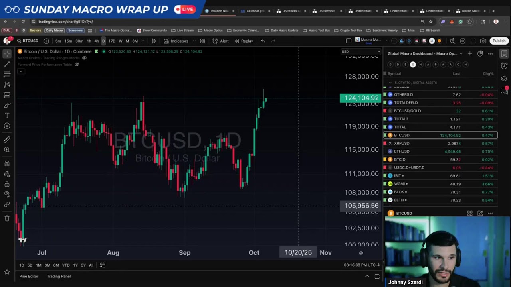This screenshot has width=511, height=287.
Task: Select the zoom in tool
Action: point(7,150)
